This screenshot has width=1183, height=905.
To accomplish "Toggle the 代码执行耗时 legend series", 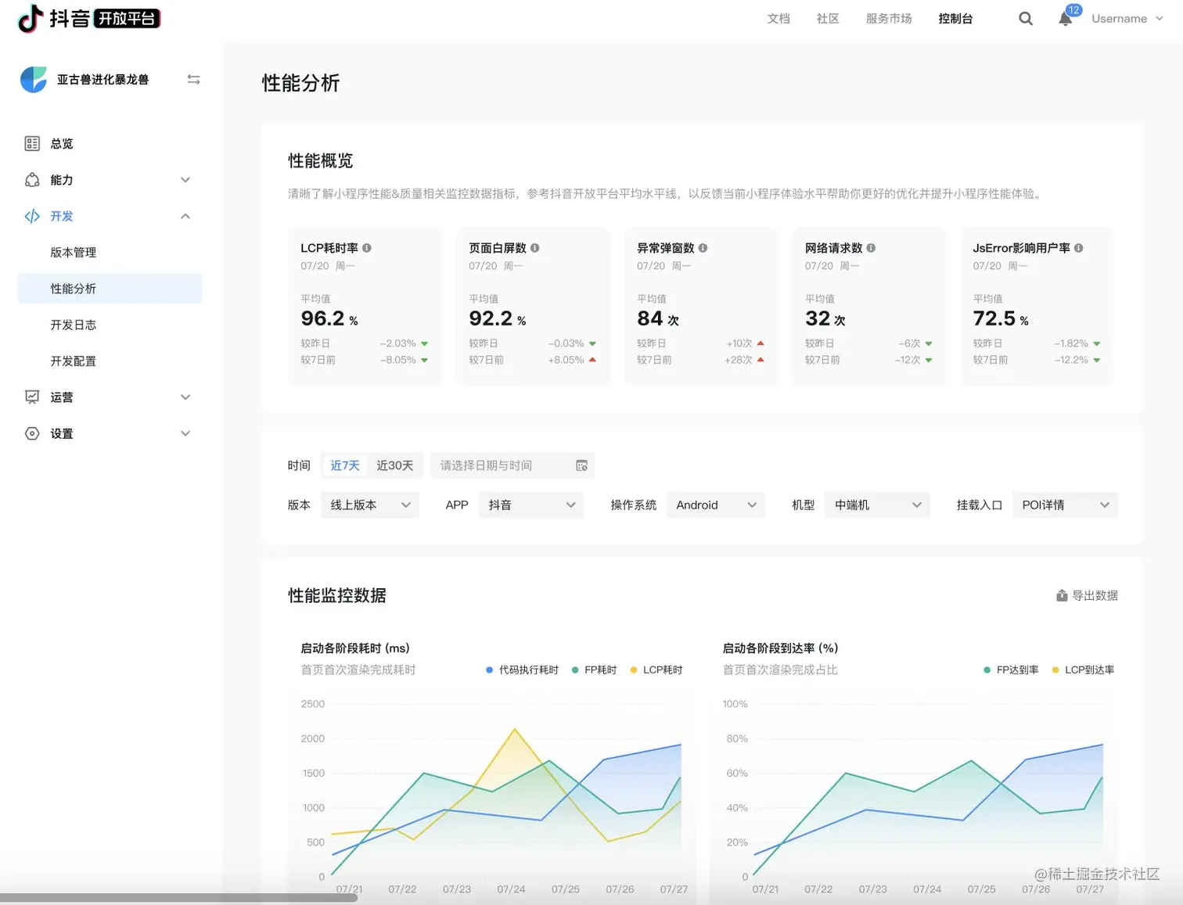I will (522, 670).
